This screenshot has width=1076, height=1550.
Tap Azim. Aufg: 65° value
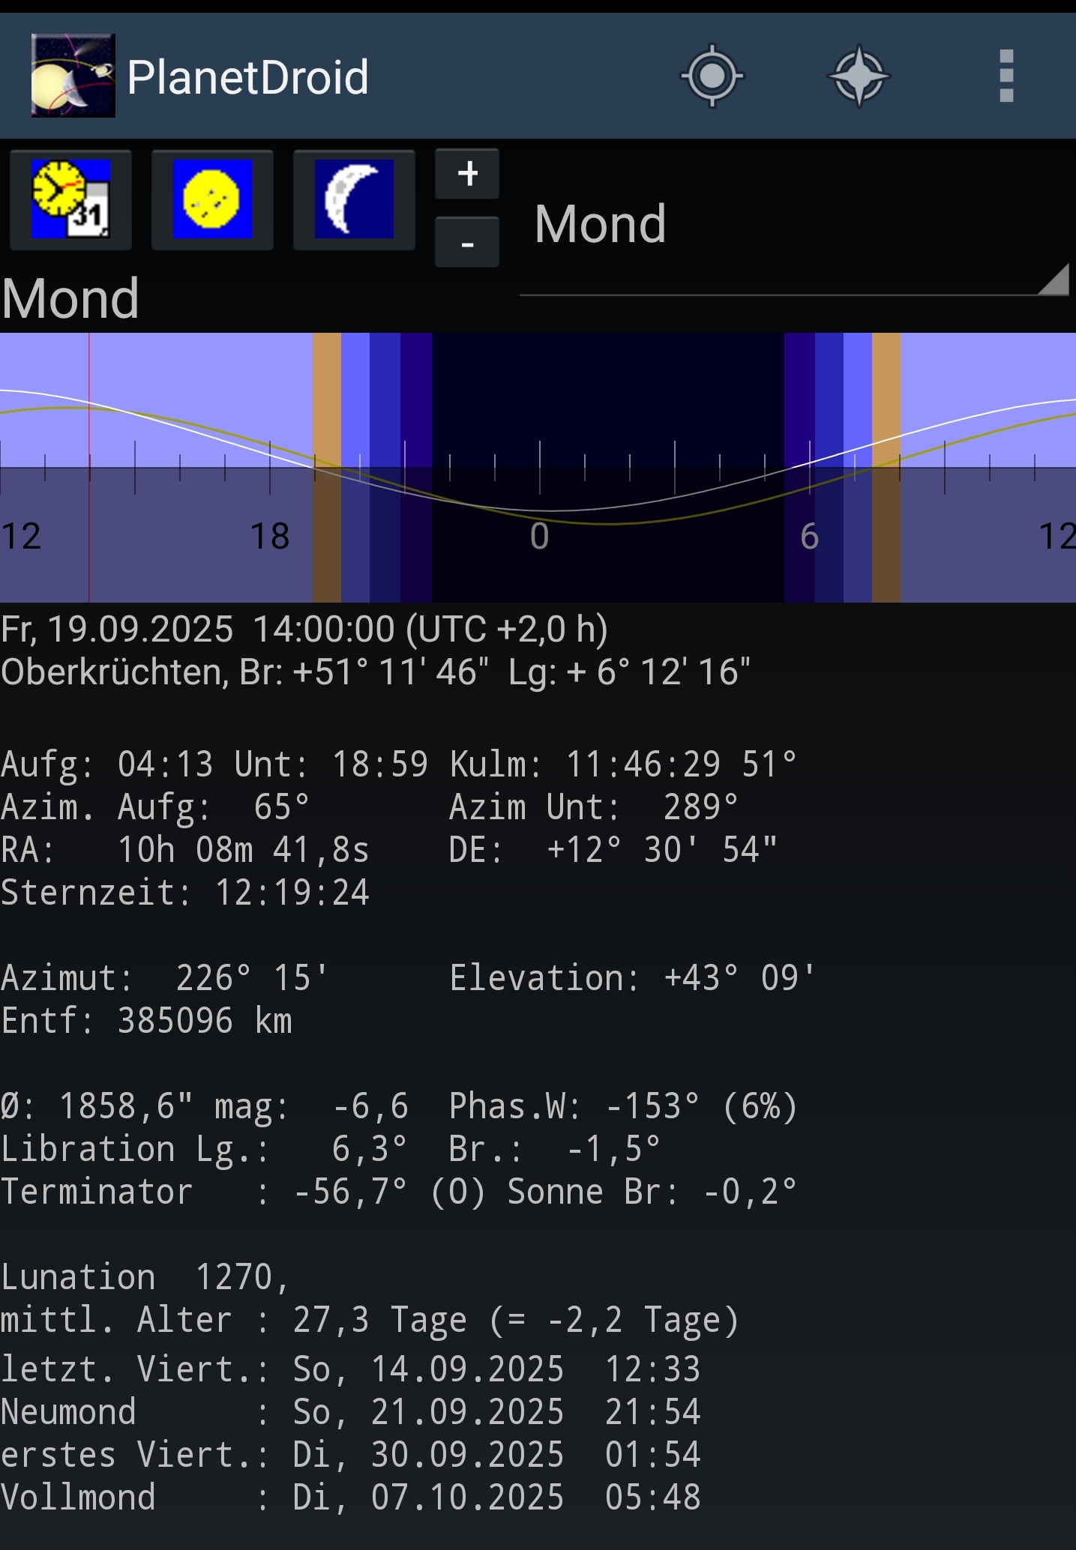pos(155,807)
